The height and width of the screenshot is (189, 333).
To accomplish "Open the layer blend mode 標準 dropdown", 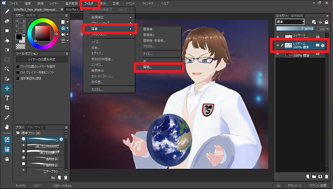I will pyautogui.click(x=290, y=22).
